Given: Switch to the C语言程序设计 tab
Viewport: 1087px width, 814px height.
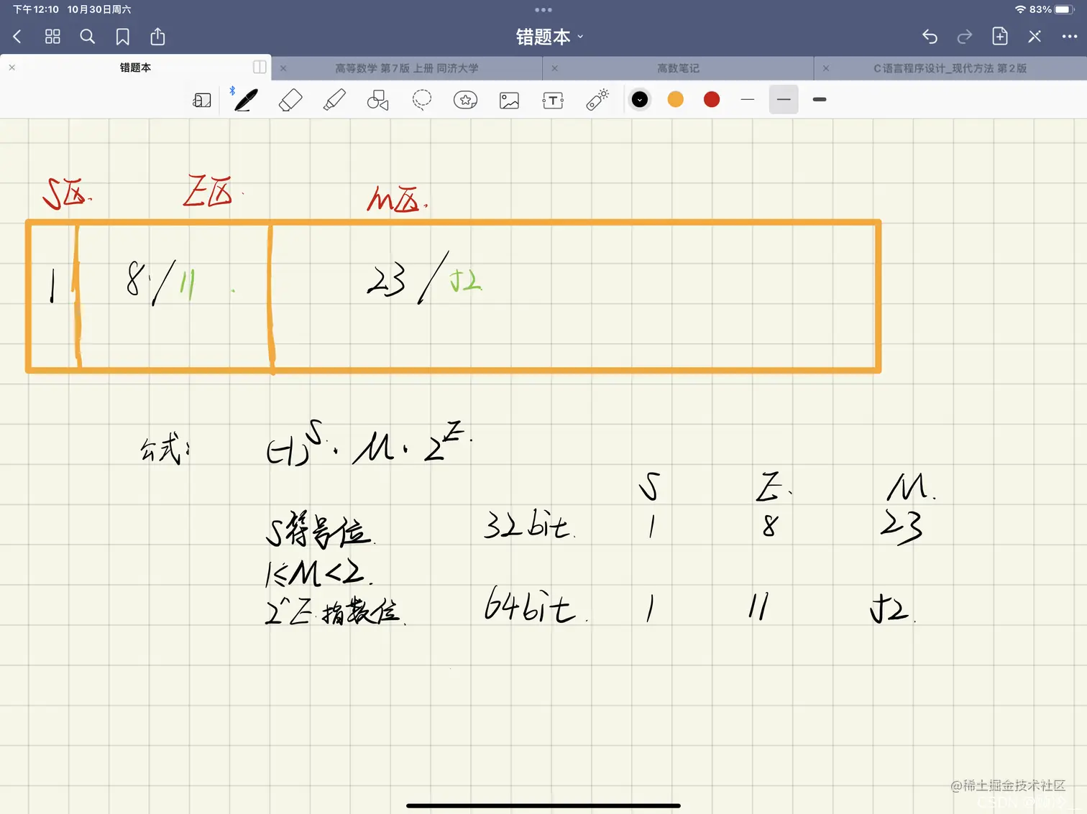Looking at the screenshot, I should tap(949, 68).
